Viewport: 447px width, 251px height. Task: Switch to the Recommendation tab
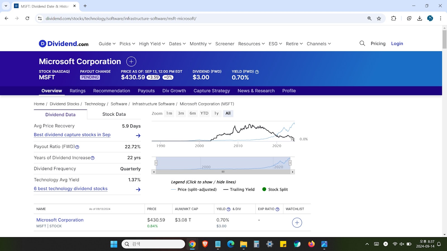111,91
